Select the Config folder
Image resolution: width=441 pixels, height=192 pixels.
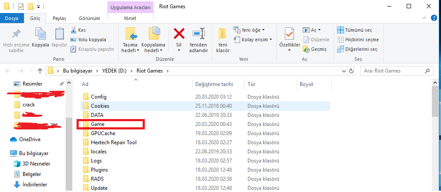tap(205, 97)
